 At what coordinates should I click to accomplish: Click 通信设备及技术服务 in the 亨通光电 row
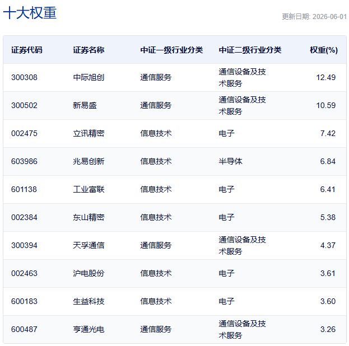click(x=242, y=330)
